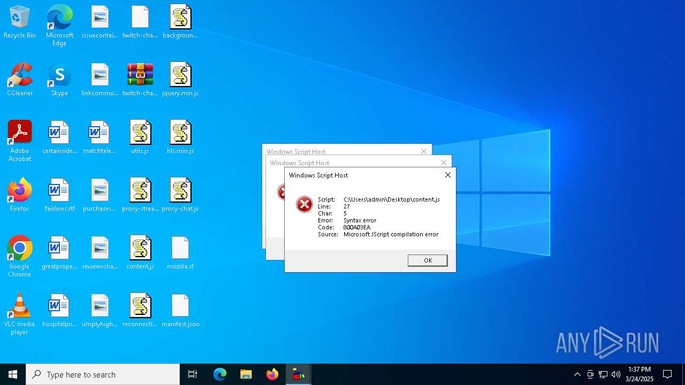Click the red error icon in front dialog

pyautogui.click(x=305, y=204)
